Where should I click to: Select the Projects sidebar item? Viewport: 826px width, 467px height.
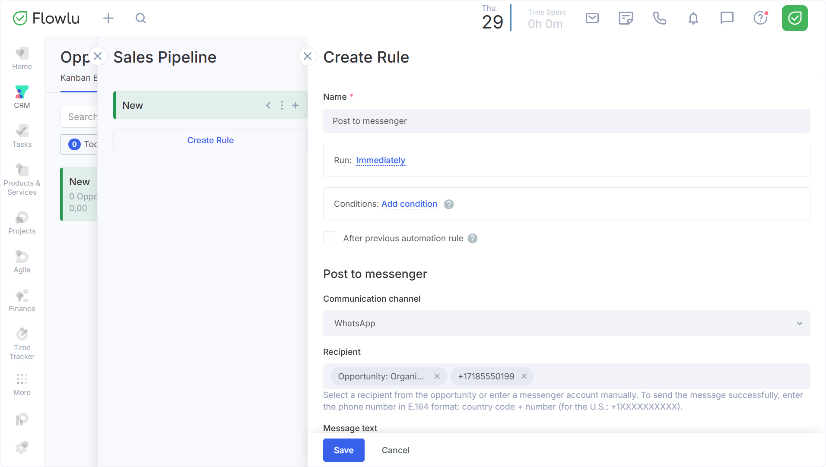pyautogui.click(x=22, y=223)
